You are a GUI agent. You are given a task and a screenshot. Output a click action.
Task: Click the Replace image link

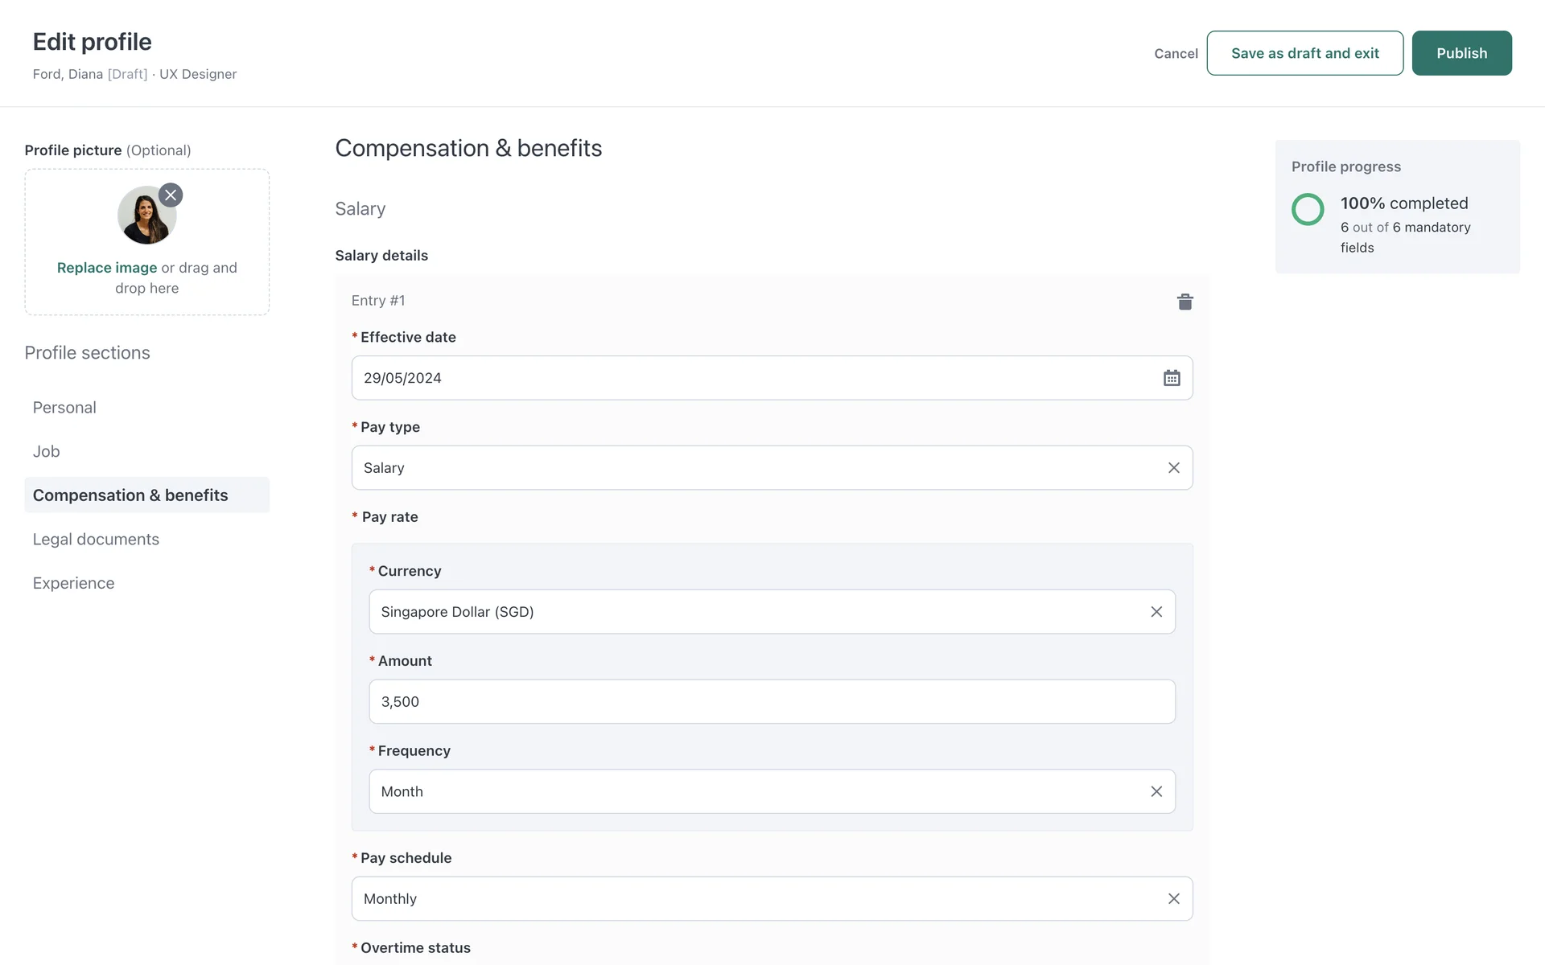point(107,268)
